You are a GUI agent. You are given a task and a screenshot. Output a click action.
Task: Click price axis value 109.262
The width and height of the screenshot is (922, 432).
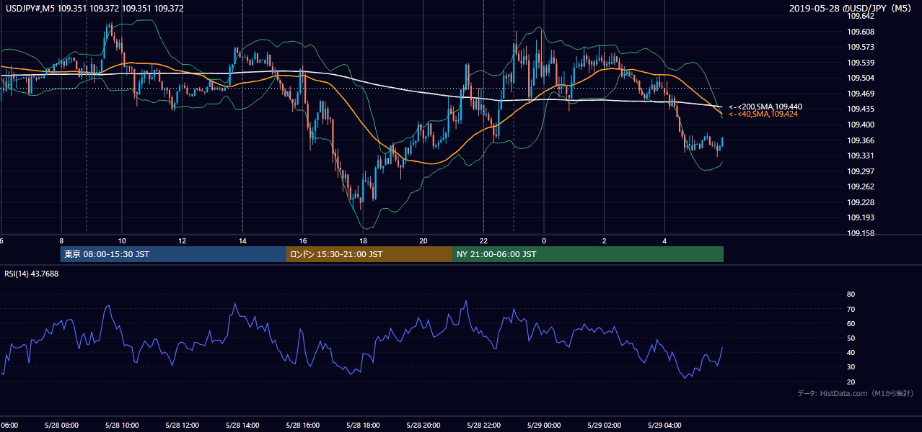point(861,186)
